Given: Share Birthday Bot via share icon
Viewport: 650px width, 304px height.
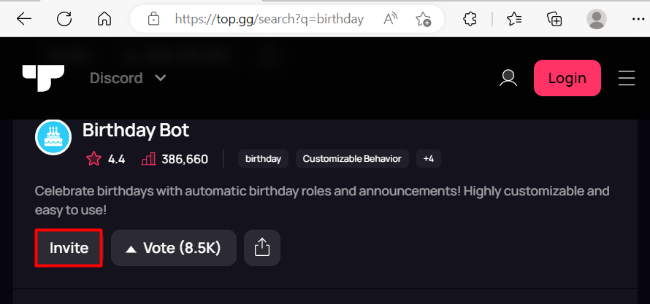Looking at the screenshot, I should pos(262,248).
